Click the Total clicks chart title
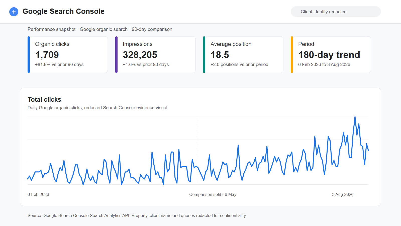 44,100
